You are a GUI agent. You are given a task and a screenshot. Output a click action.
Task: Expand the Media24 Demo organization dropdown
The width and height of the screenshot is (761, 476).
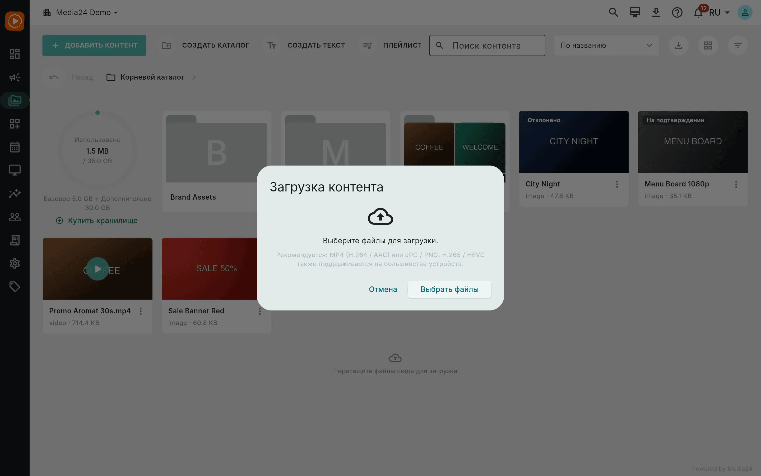81,13
